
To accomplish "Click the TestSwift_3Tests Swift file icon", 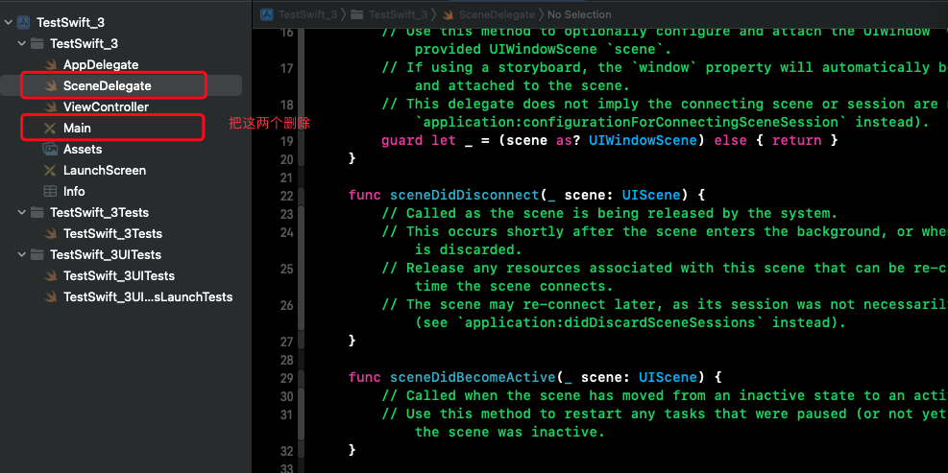I will (51, 233).
